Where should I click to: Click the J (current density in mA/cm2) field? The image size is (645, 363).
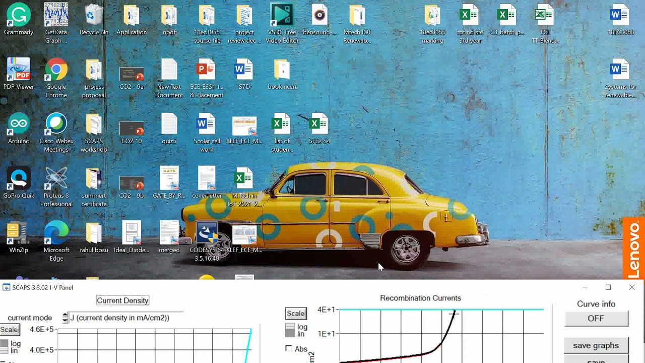click(x=126, y=318)
